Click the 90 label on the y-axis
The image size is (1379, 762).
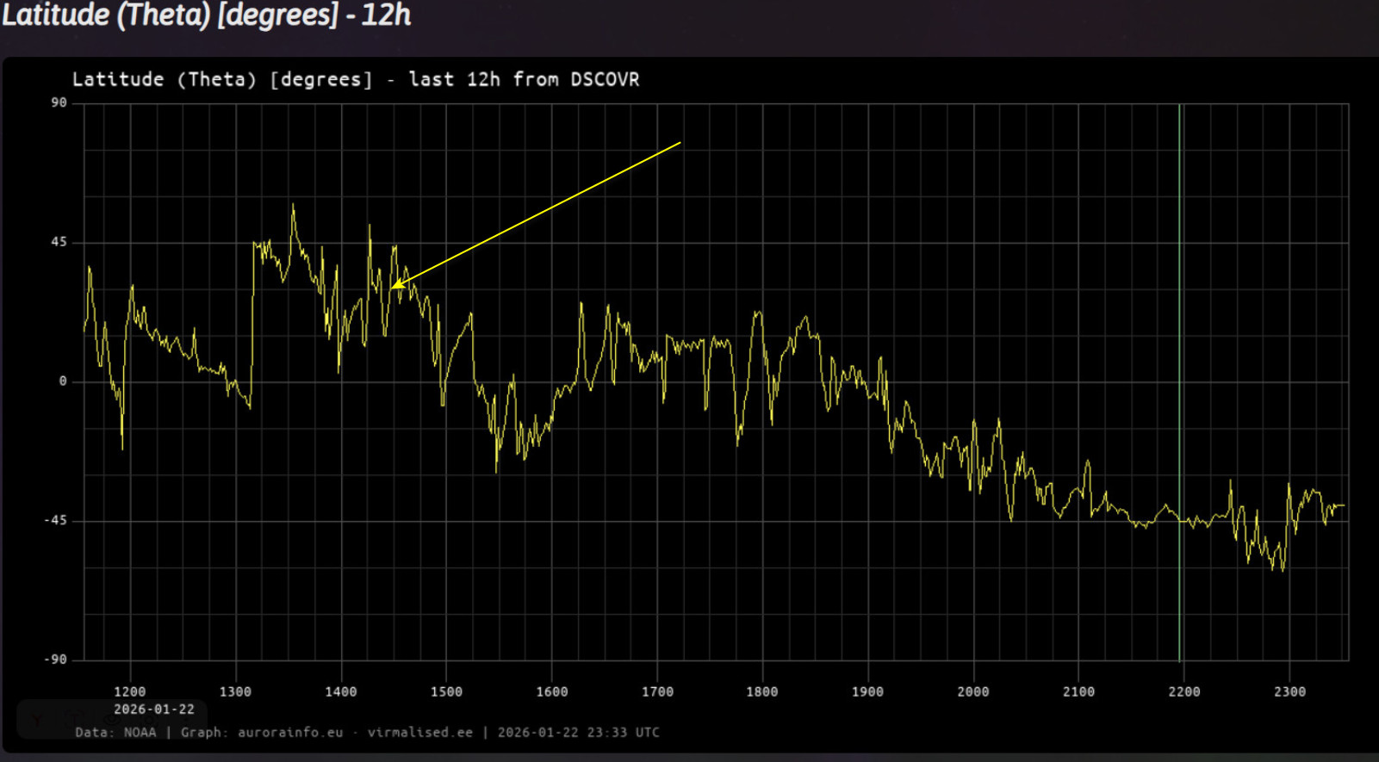[x=59, y=102]
